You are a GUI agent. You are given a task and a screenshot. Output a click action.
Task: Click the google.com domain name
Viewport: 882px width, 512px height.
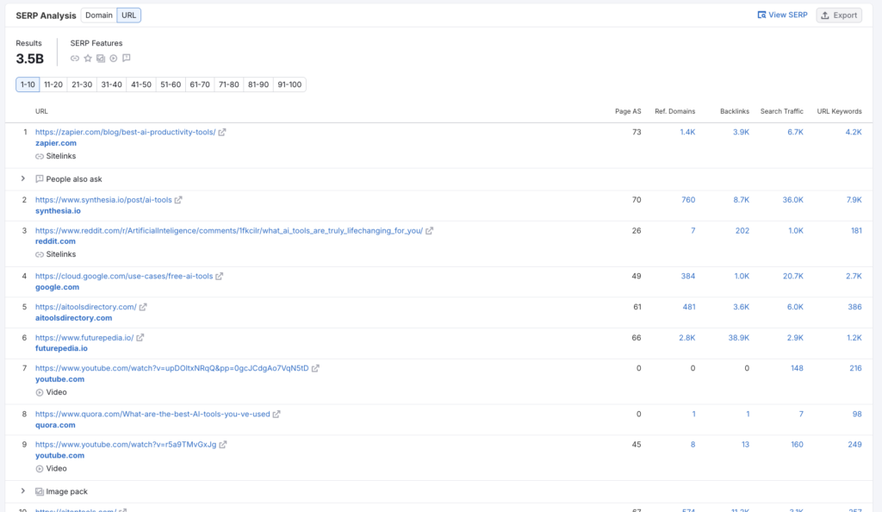pos(58,287)
